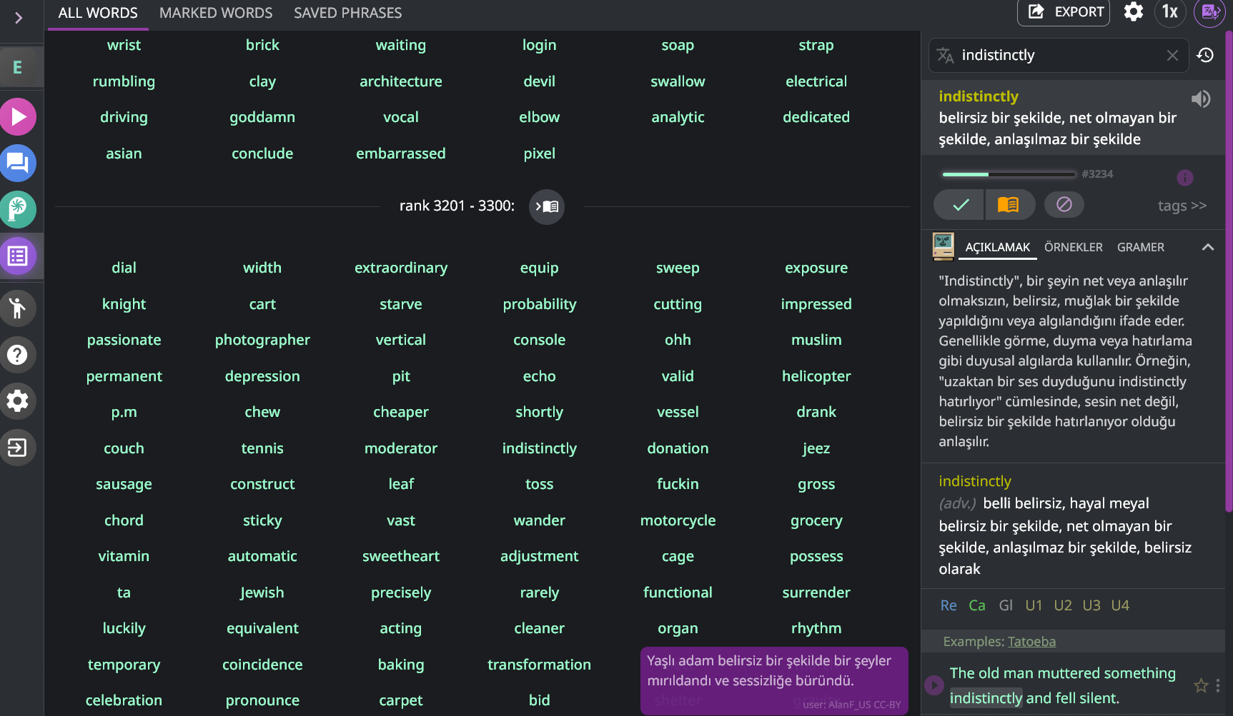The image size is (1233, 716).
Task: Select the word "surrender"
Action: 816,593
